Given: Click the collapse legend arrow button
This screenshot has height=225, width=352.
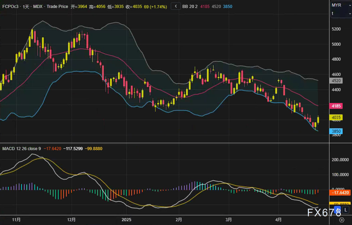Looking at the screenshot, I should coord(176,7).
